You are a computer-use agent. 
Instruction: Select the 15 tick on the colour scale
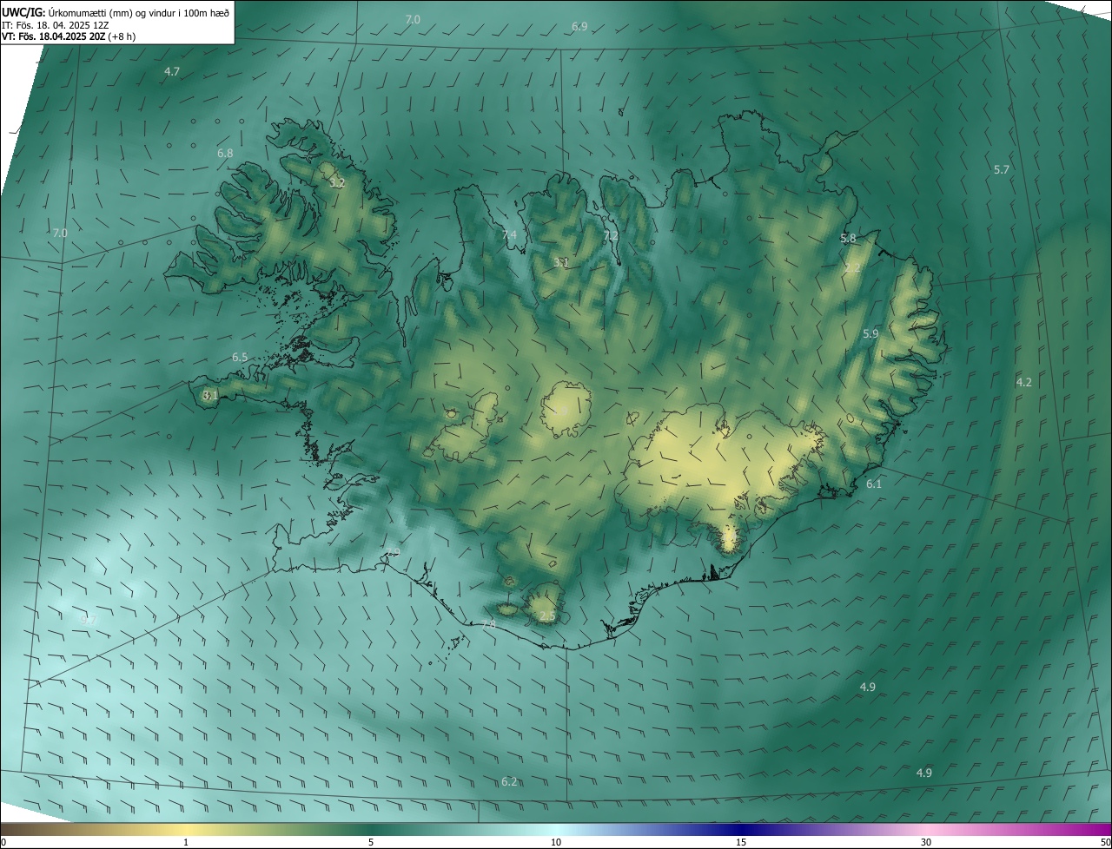pyautogui.click(x=741, y=843)
